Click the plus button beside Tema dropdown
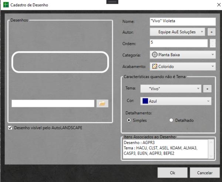 coord(207,89)
